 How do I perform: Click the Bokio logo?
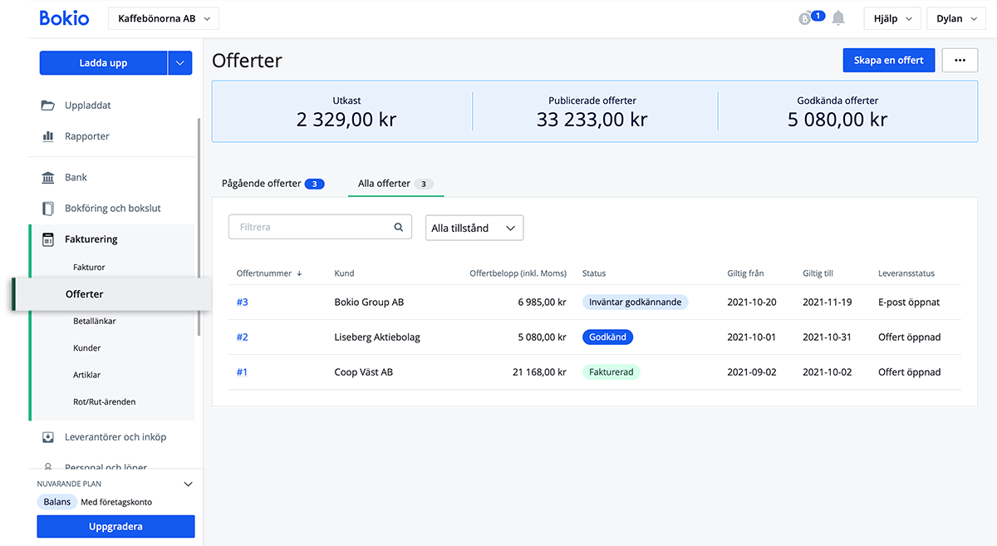pyautogui.click(x=64, y=17)
